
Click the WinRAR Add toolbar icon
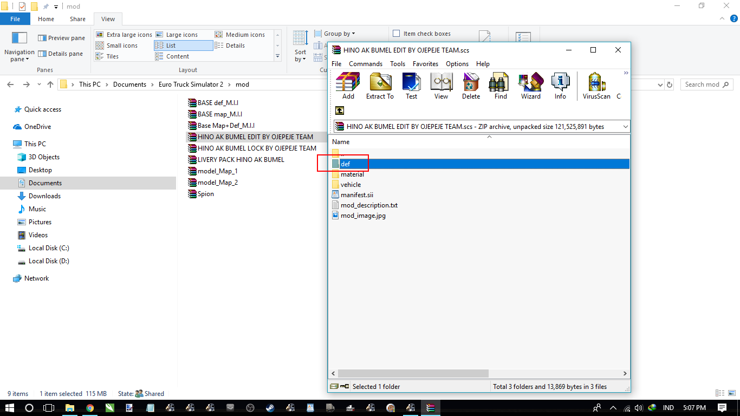pyautogui.click(x=348, y=86)
